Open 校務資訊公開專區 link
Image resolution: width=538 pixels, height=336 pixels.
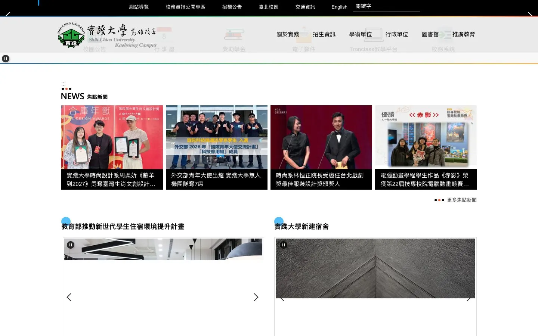(x=185, y=7)
